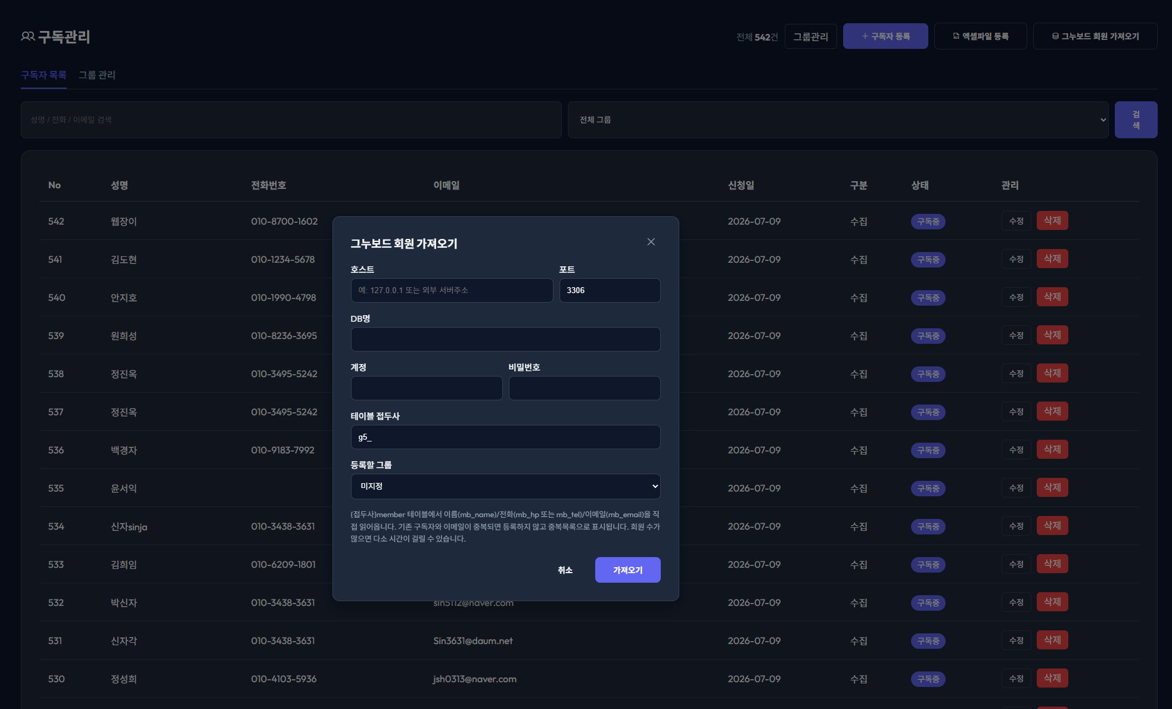Close the 그누보드 회원 가져오기 dialog
Screen dimensions: 1172x709
tap(651, 242)
